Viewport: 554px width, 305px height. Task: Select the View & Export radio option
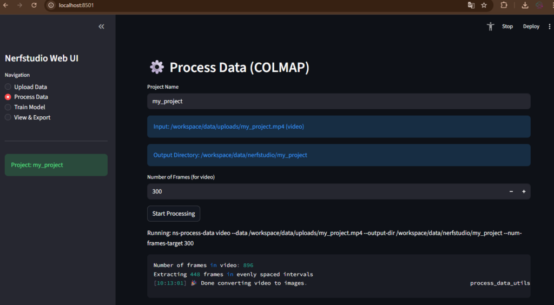point(8,117)
